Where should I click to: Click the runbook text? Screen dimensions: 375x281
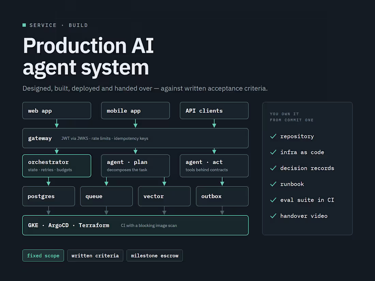292,184
